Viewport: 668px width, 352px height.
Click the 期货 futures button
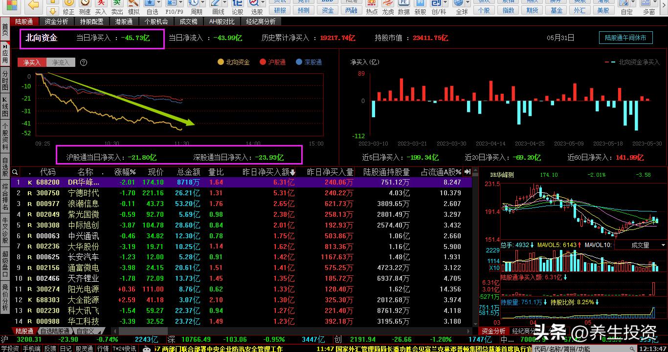[x=532, y=10]
